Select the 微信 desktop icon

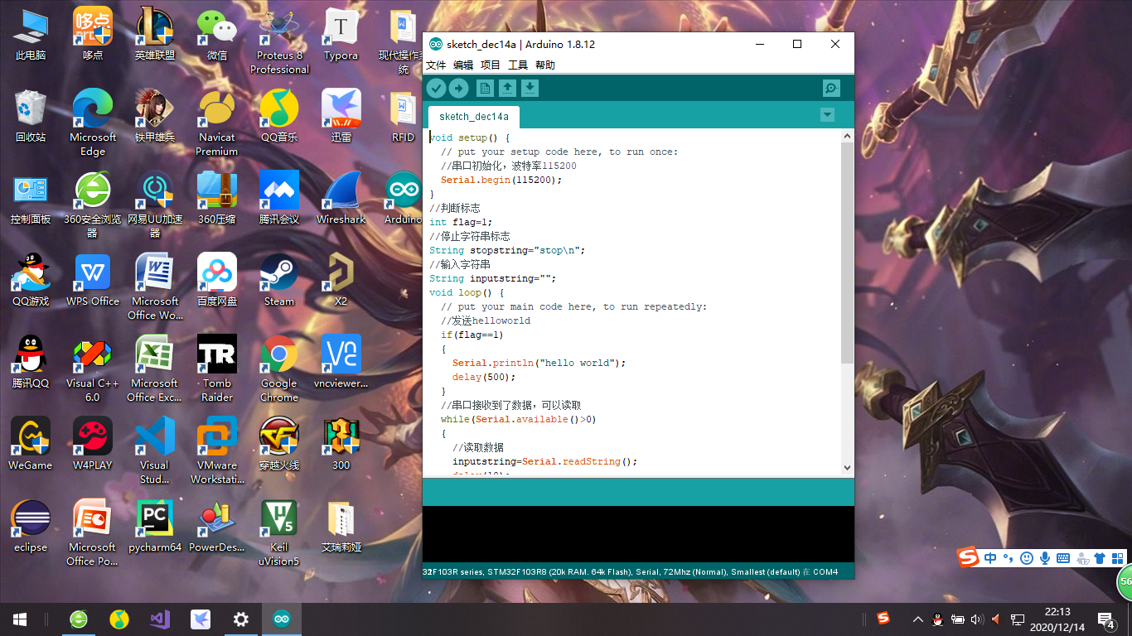point(217,35)
